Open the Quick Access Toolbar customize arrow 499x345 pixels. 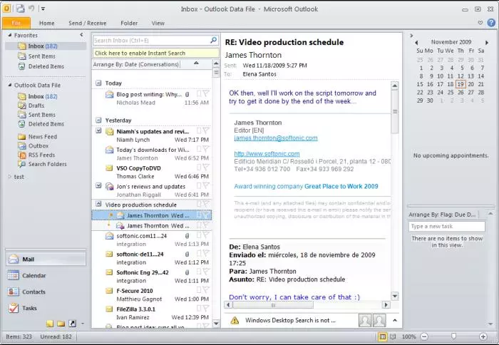[x=43, y=9]
